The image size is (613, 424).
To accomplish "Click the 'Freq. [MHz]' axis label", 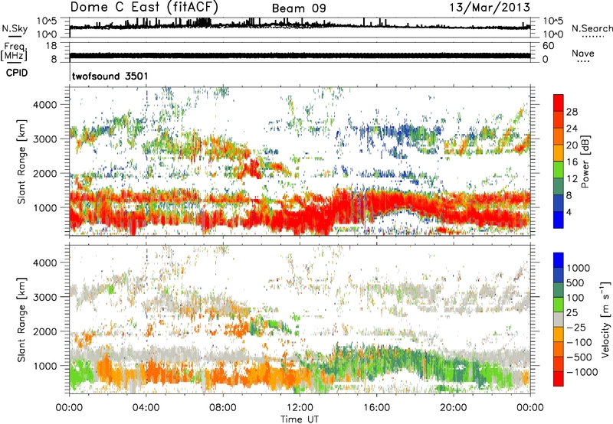I will pos(14,52).
